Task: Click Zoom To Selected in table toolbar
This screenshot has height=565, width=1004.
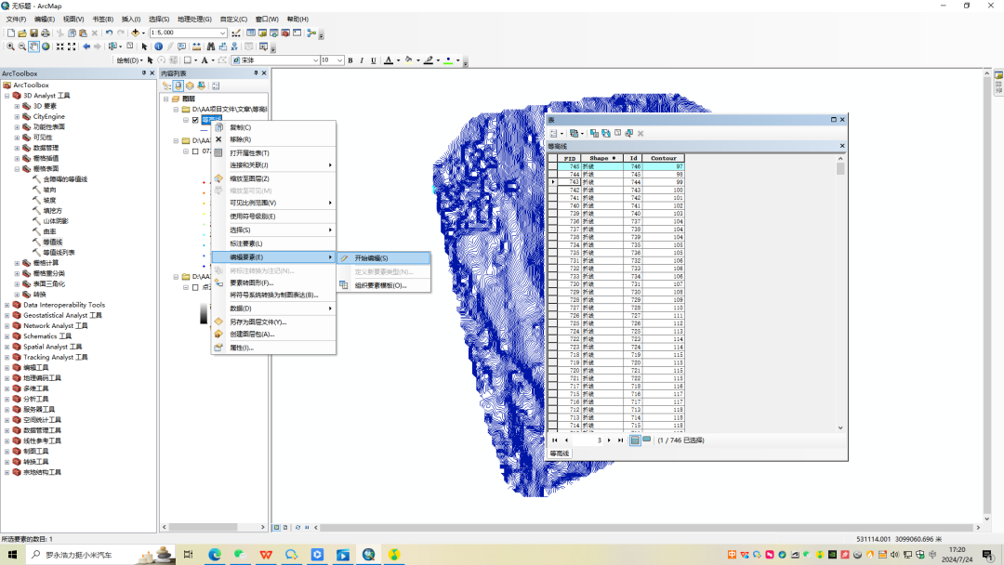Action: click(628, 133)
